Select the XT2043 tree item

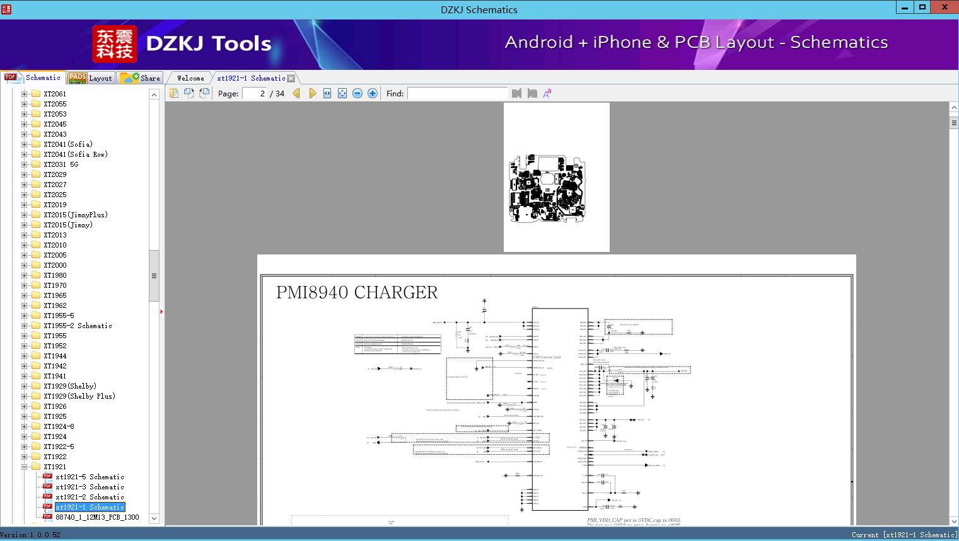click(x=55, y=134)
